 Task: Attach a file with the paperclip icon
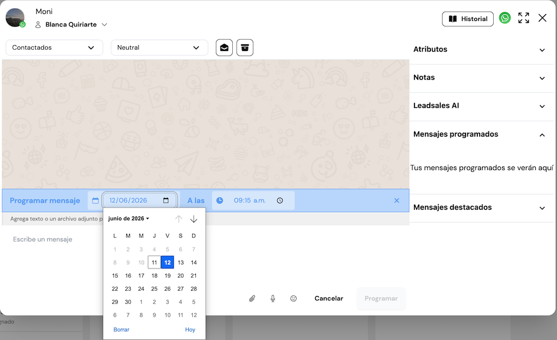(252, 298)
